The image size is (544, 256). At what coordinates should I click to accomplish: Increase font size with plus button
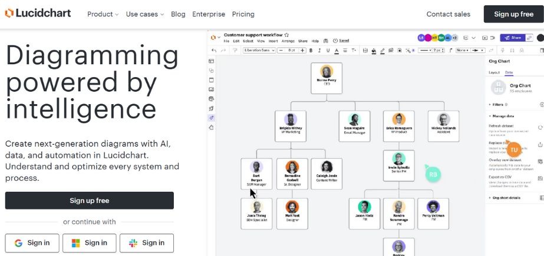[302, 51]
